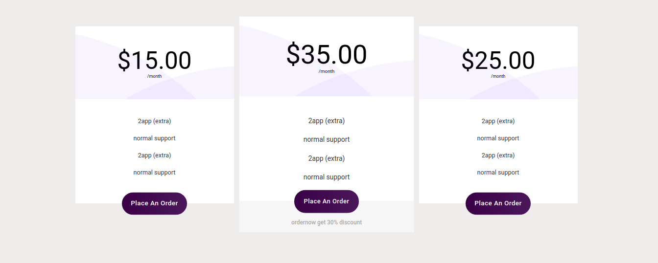
Task: Click first normal support line in $35.00 card
Action: click(x=327, y=139)
